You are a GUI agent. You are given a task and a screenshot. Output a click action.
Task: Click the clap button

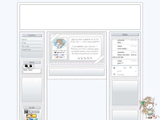[60, 57]
